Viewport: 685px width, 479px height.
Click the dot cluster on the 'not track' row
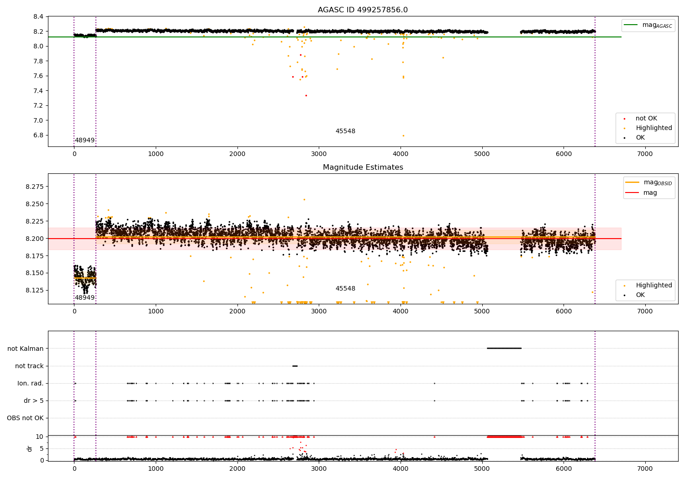pyautogui.click(x=295, y=366)
